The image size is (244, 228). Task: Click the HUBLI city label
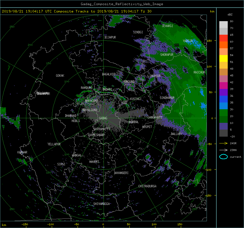click(76, 121)
